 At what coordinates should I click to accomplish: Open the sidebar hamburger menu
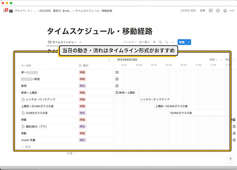[5, 11]
